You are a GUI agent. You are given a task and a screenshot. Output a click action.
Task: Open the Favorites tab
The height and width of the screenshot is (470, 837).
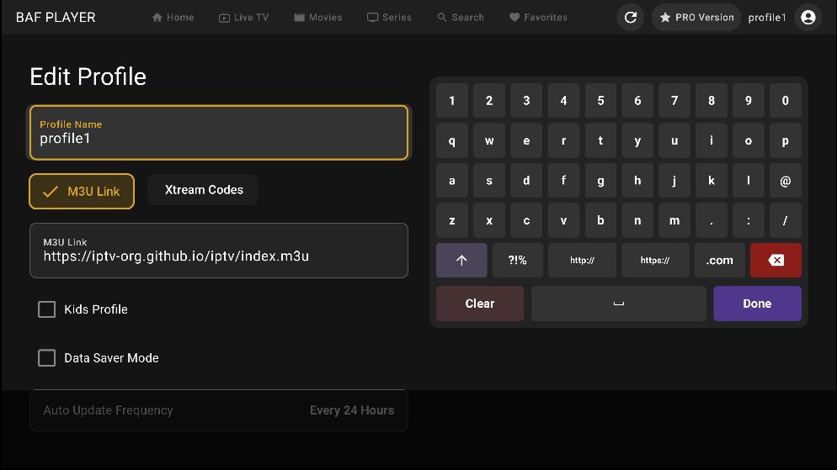click(538, 18)
